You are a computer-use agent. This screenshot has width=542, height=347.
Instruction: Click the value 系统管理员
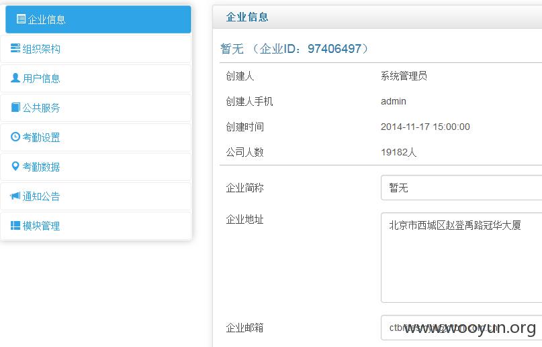pos(404,76)
